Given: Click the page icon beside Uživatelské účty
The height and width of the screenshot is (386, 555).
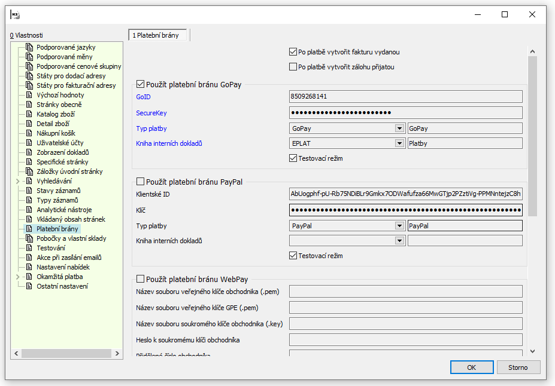Looking at the screenshot, I should [x=29, y=142].
